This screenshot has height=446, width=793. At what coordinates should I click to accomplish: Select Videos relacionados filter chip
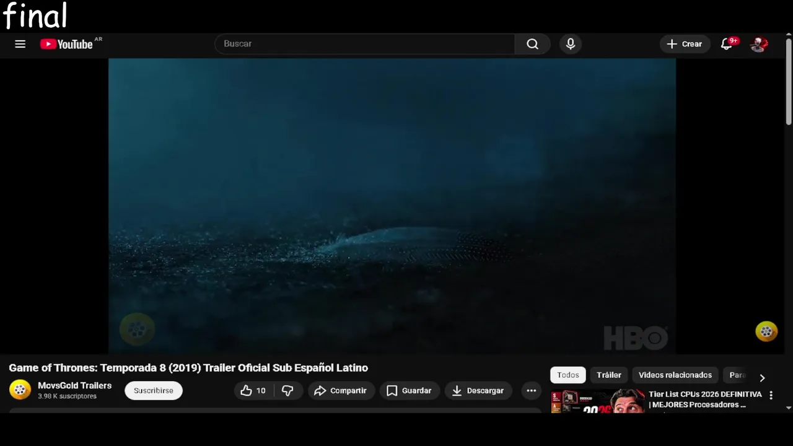click(675, 375)
